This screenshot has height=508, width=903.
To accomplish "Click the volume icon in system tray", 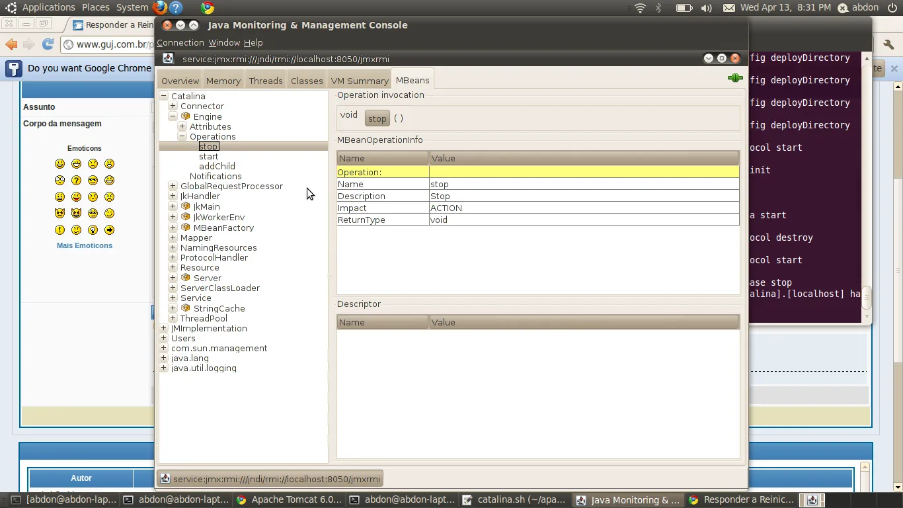I will pos(706,8).
